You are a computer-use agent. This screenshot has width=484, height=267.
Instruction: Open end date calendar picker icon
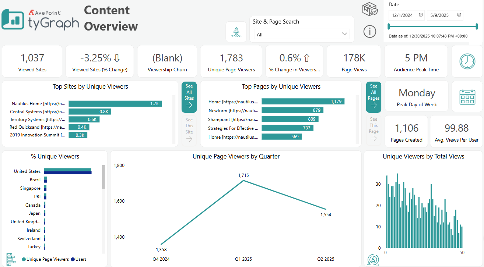[x=459, y=15]
